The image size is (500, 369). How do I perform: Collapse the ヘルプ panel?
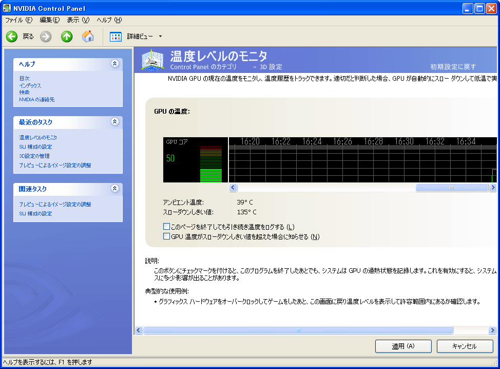[x=115, y=64]
